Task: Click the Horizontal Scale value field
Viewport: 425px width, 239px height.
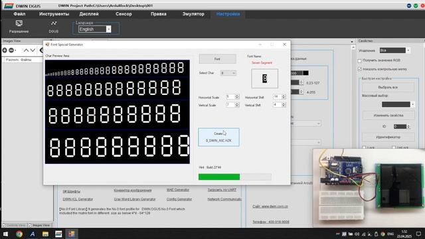Action: click(230, 97)
